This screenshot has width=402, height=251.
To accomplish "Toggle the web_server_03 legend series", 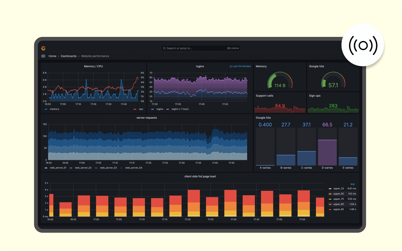I will click(106, 168).
